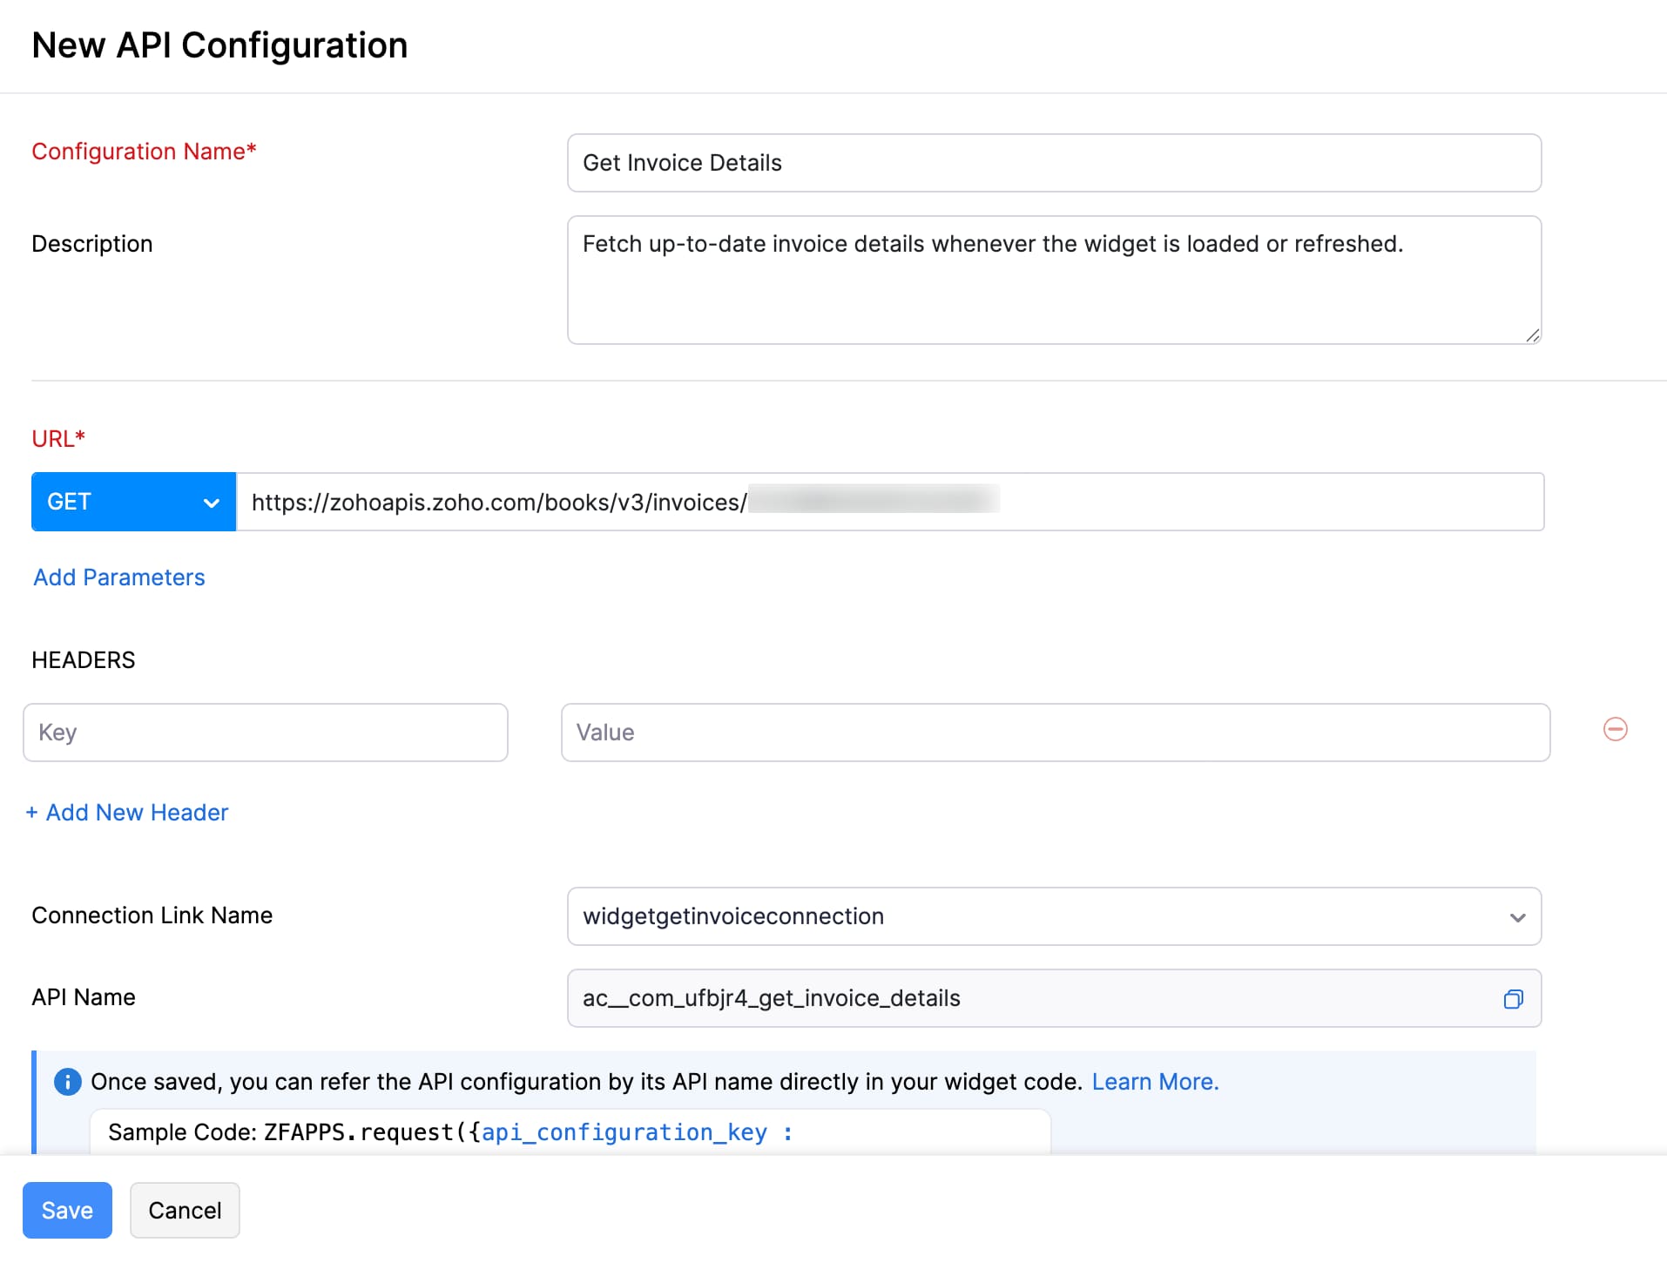Expand the Connection Link Name dropdown
Image resolution: width=1667 pixels, height=1263 pixels.
(1519, 916)
